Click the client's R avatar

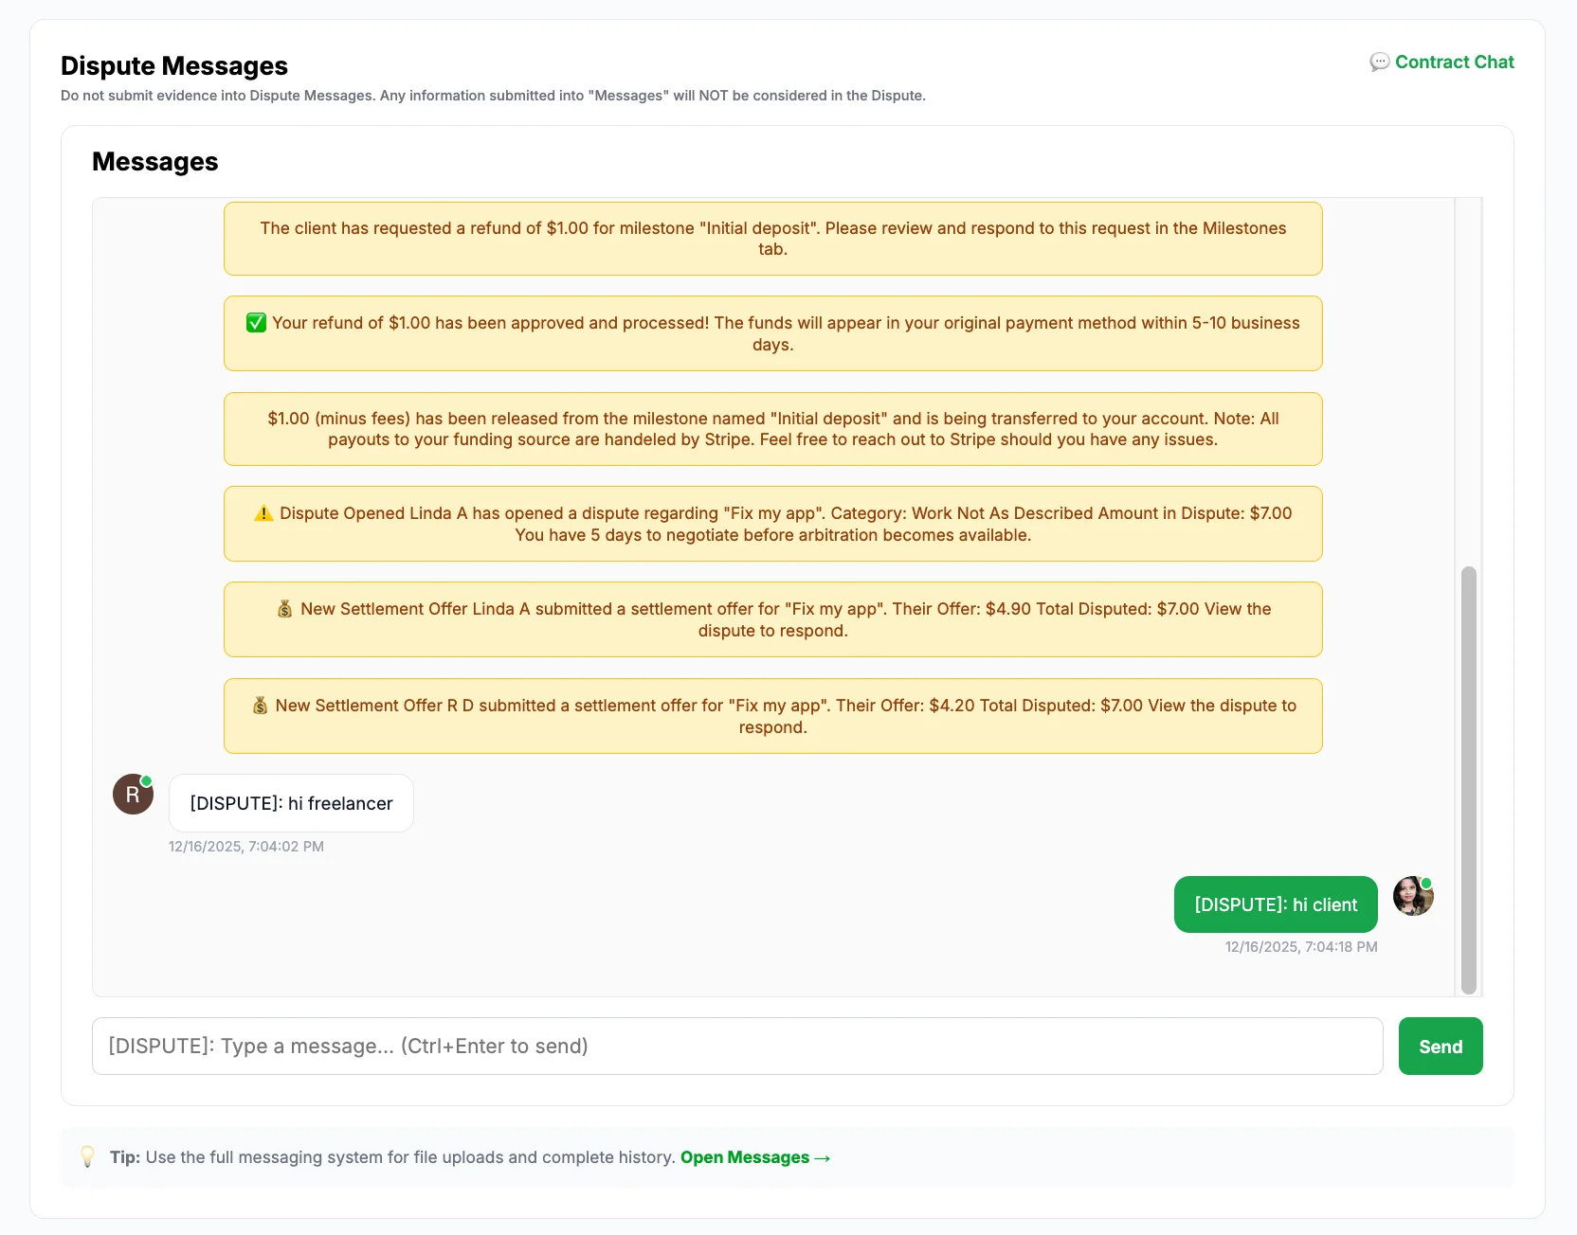click(133, 795)
